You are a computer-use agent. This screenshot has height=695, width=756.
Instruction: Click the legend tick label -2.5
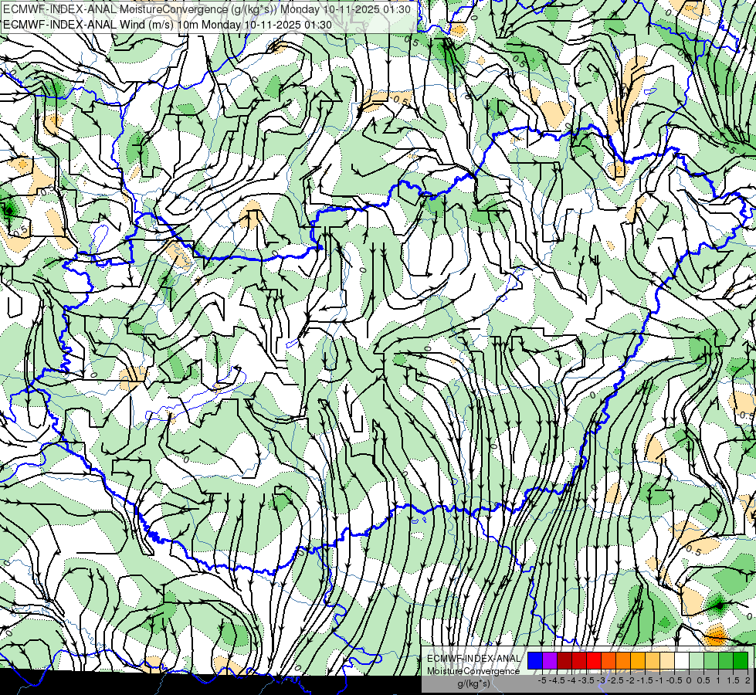(616, 680)
